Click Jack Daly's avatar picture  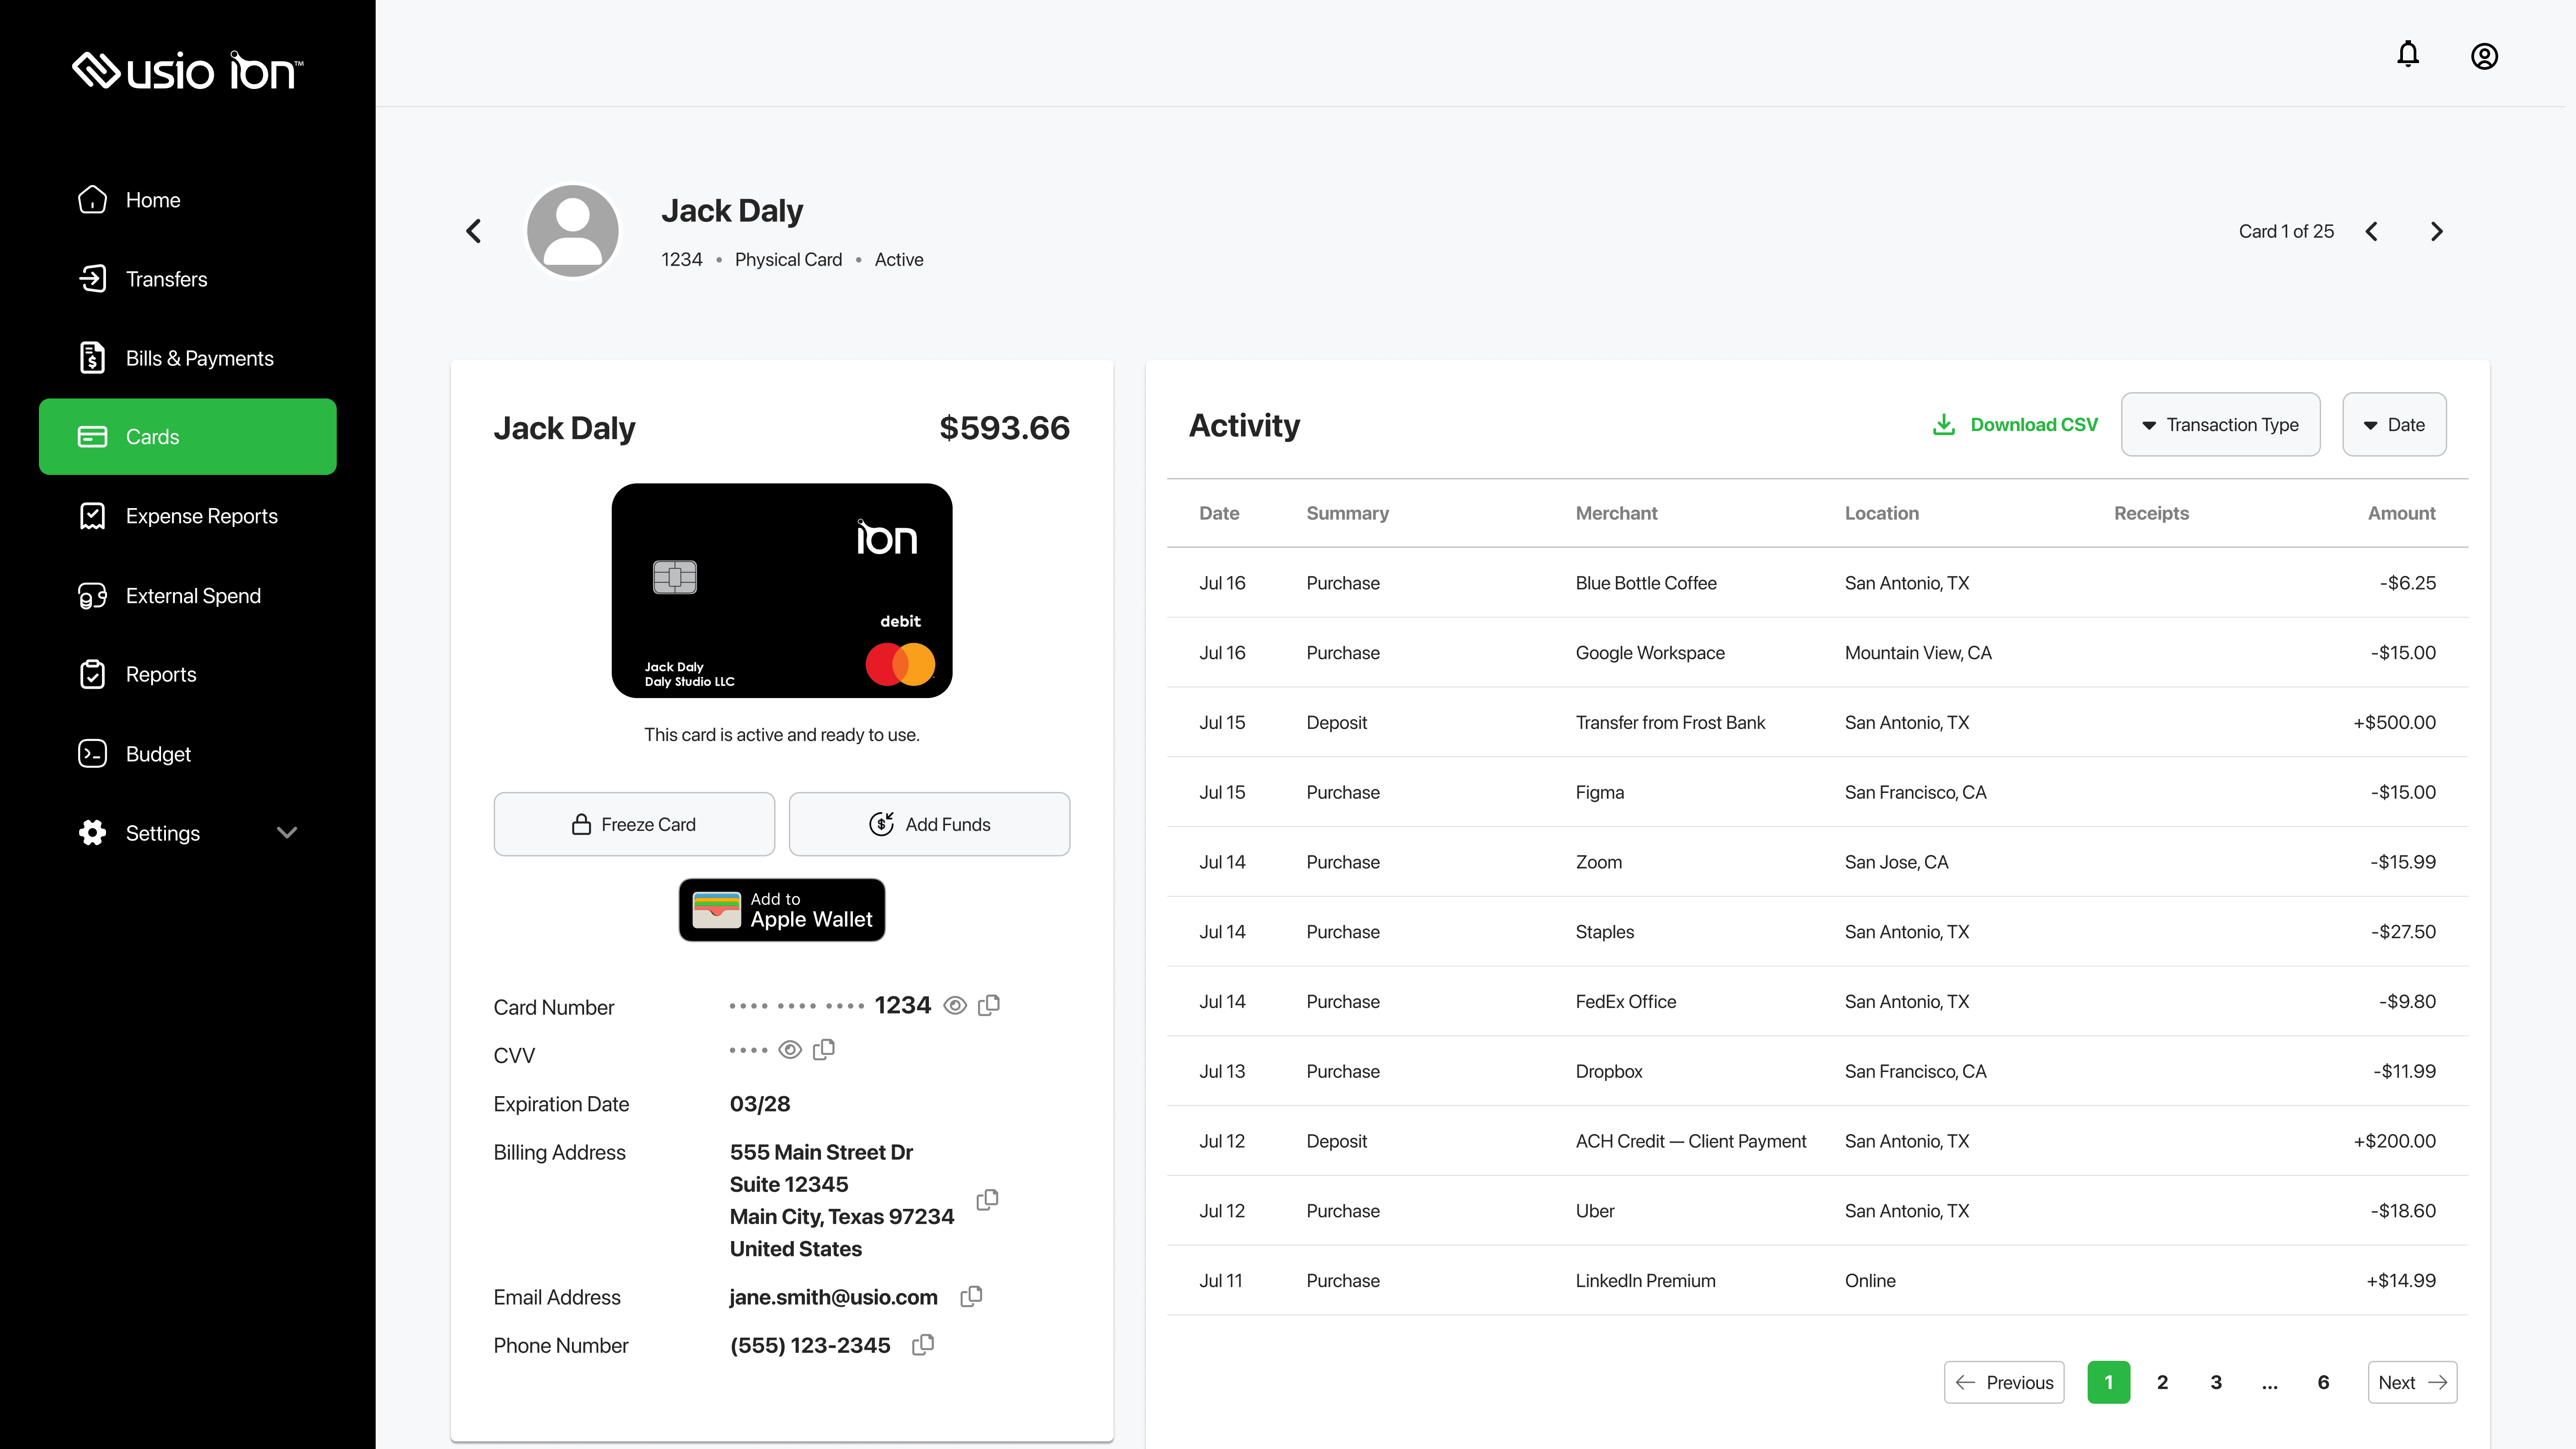pos(572,231)
